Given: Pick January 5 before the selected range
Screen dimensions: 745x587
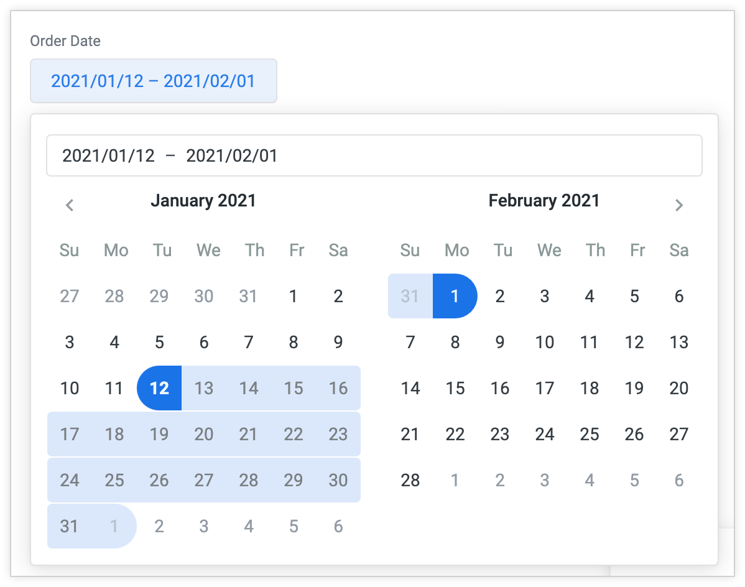Looking at the screenshot, I should tap(159, 343).
